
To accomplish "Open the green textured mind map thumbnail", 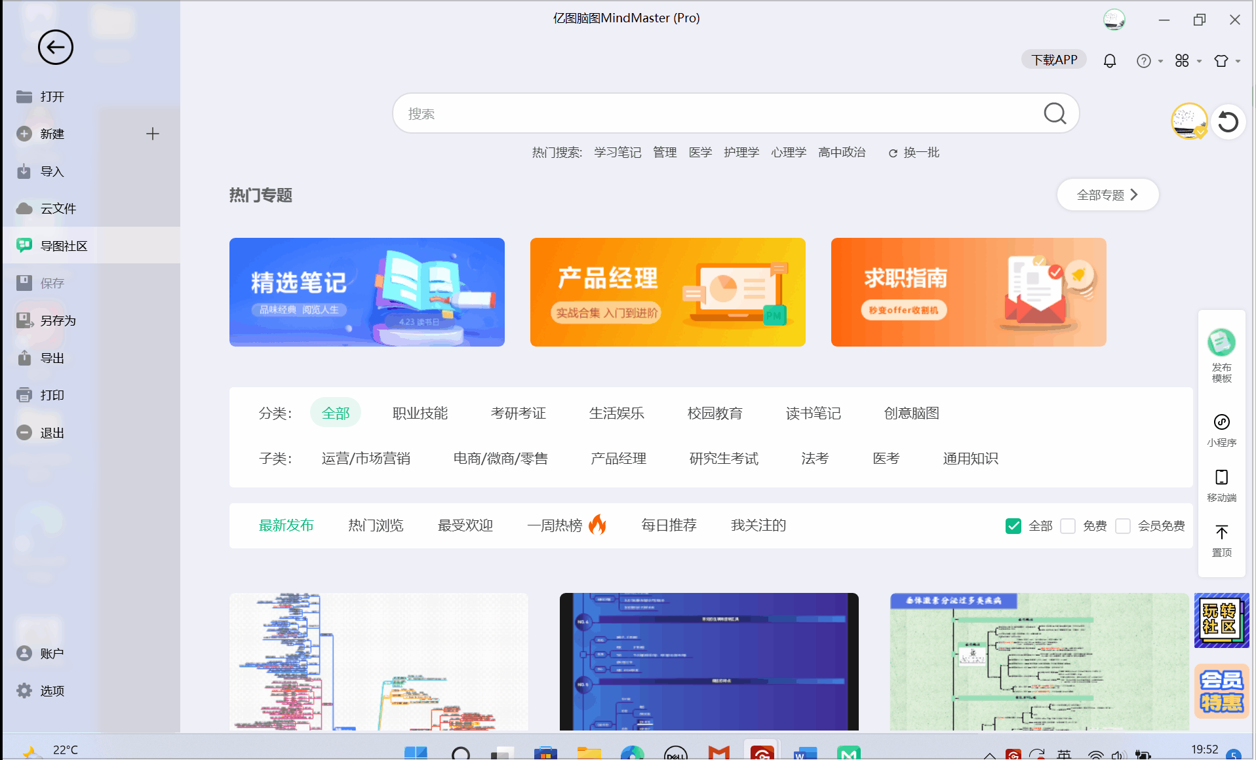I will [1040, 662].
